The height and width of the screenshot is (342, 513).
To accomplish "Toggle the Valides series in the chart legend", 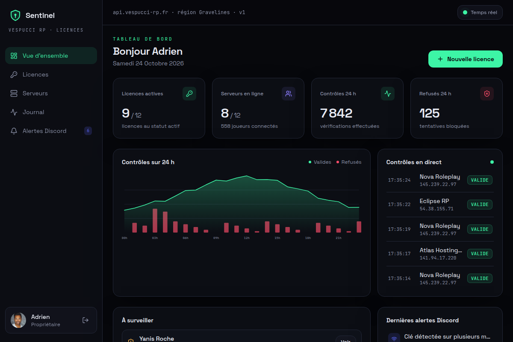I will click(x=320, y=162).
